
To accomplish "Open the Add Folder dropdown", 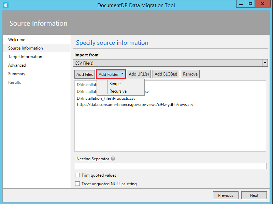I will [x=111, y=74].
